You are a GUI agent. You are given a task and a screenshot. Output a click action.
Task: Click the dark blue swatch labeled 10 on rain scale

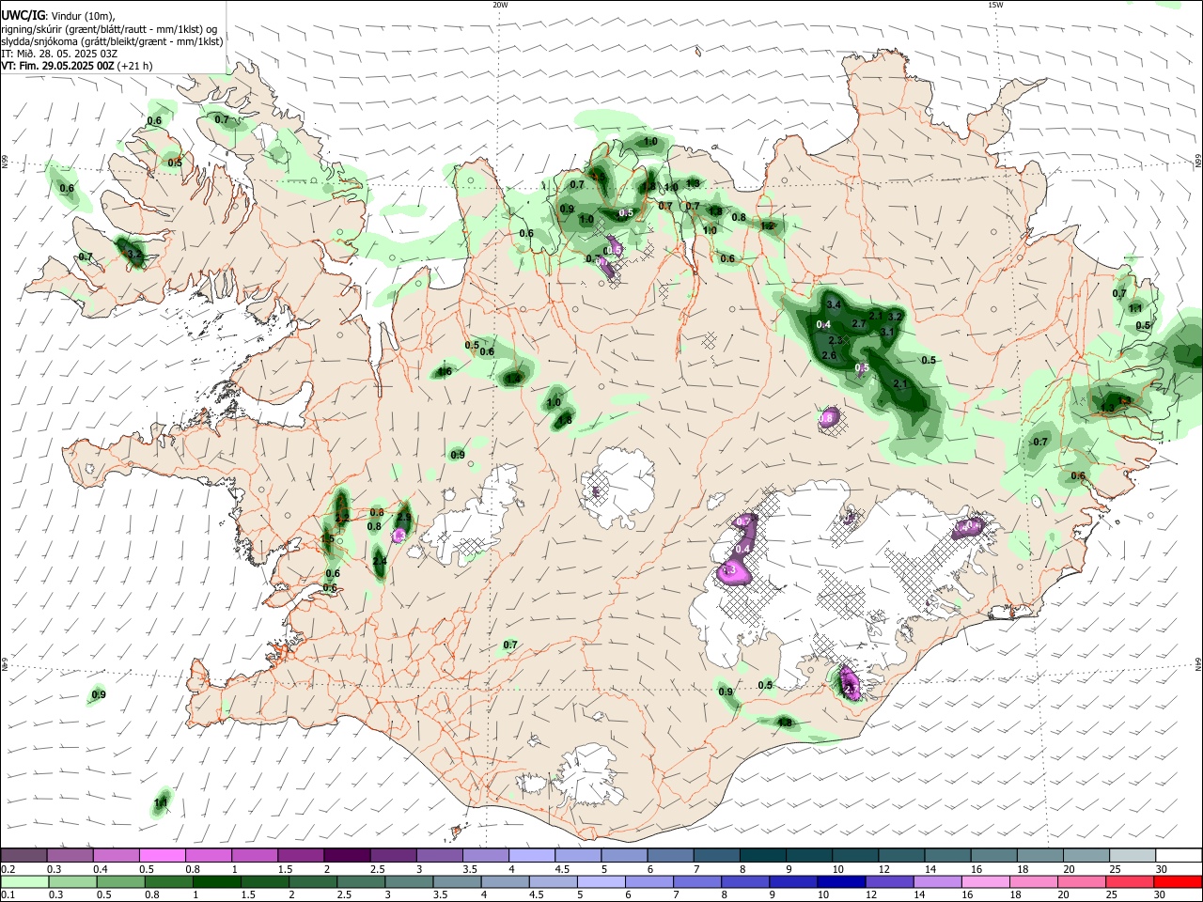tap(839, 881)
